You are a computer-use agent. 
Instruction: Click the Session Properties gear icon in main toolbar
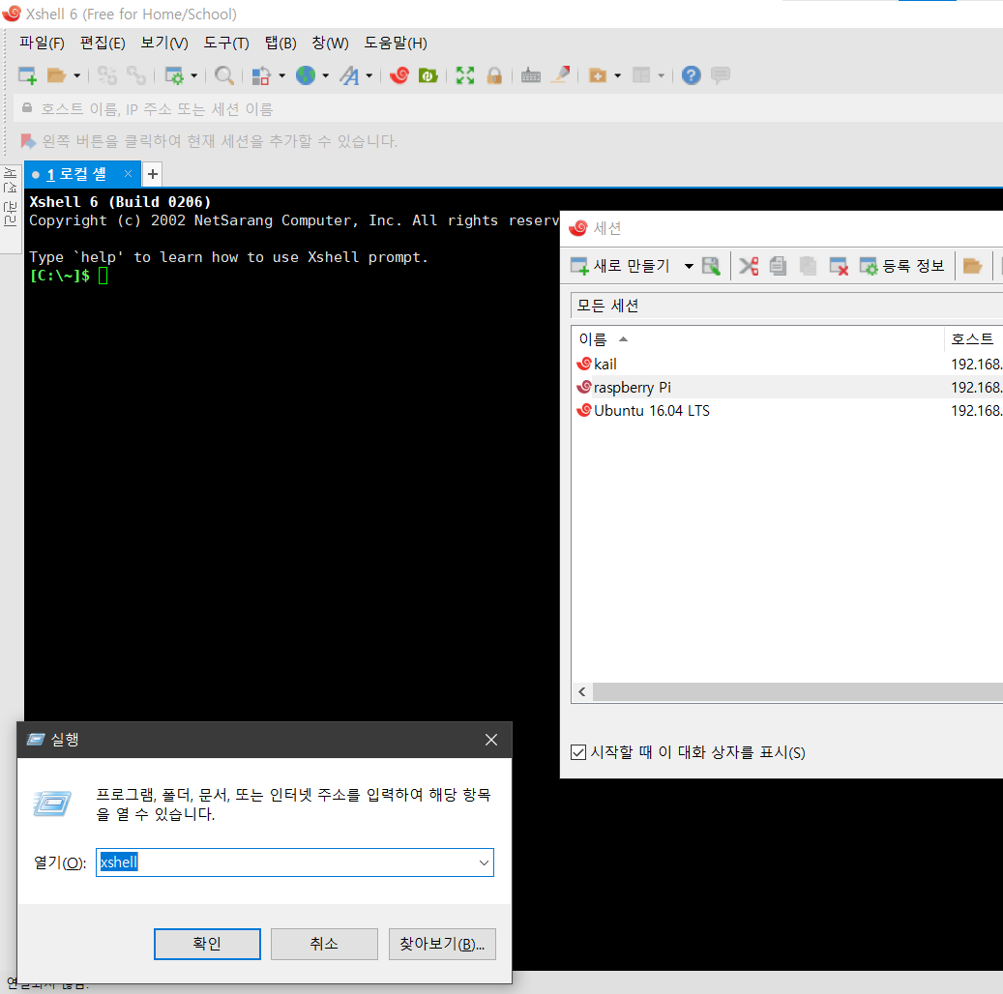point(174,75)
